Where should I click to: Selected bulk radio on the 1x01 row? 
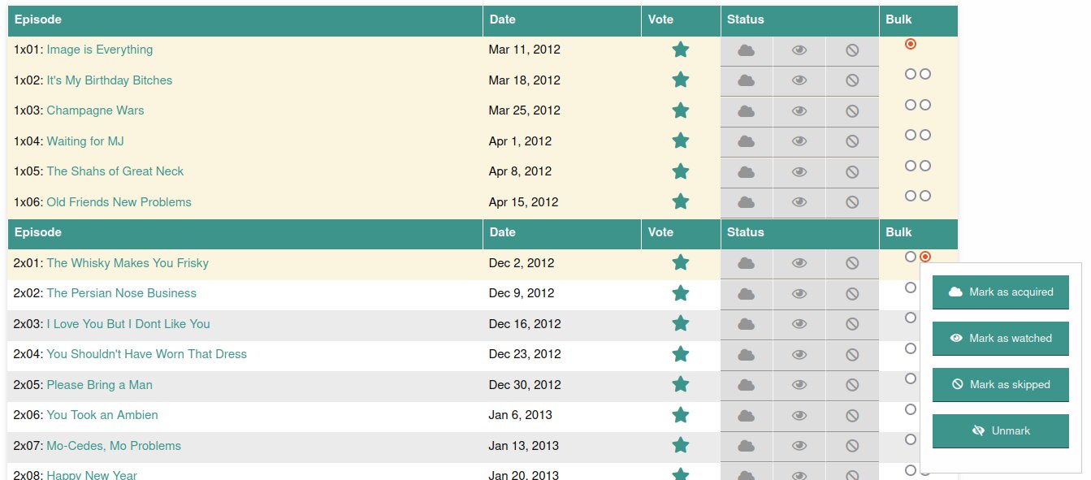coord(911,44)
